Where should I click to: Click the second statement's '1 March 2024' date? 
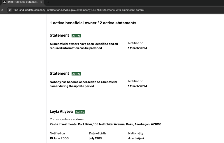[x=137, y=86]
